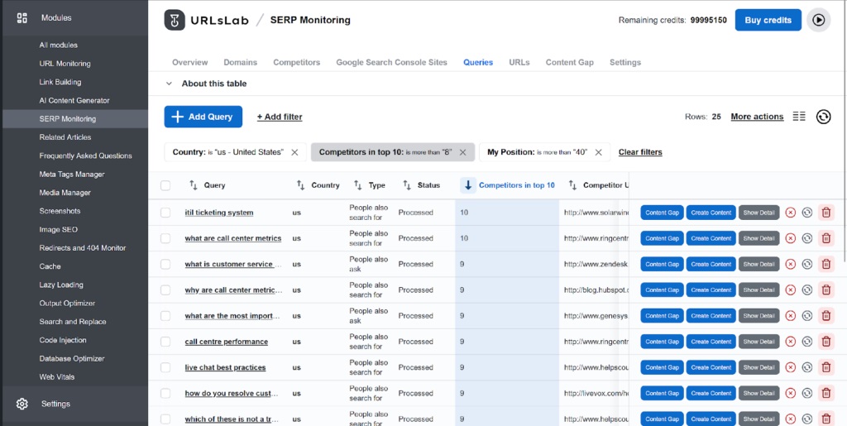Click the Buy credits button
The width and height of the screenshot is (847, 426).
coord(768,20)
